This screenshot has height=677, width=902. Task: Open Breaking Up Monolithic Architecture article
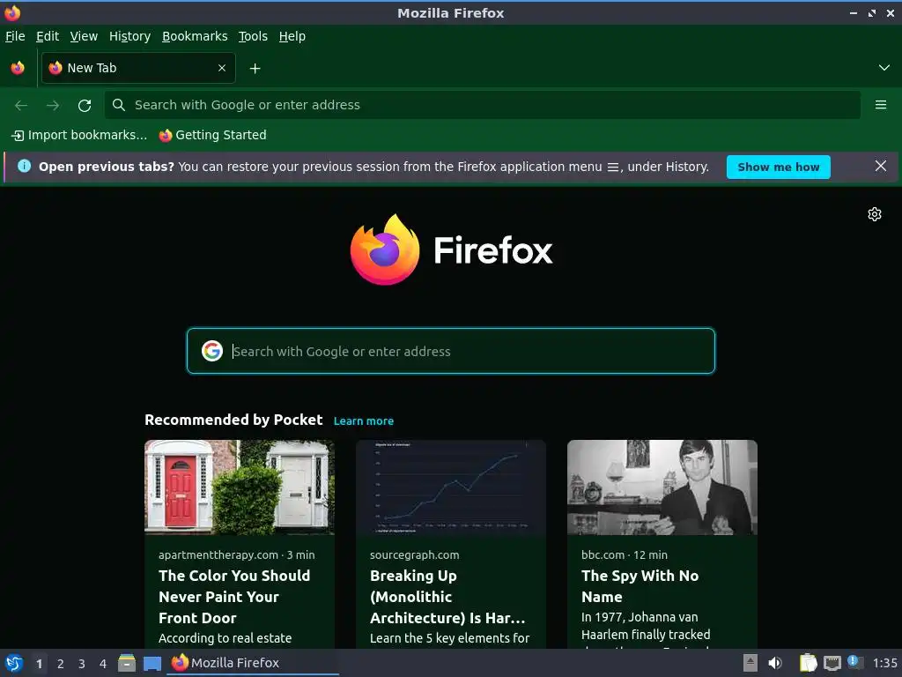(x=447, y=597)
